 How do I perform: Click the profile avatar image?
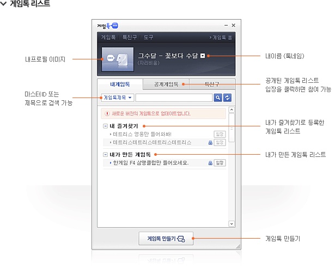pos(117,59)
